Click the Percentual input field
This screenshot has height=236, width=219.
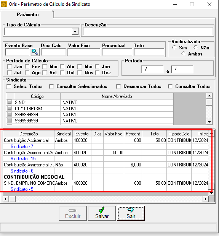[117, 52]
